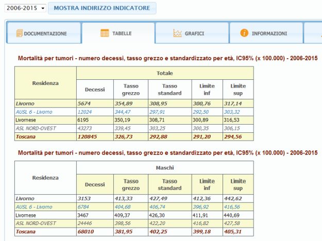Image resolution: width=322 pixels, height=241 pixels.
Task: Open the Informazioni tab
Action: pyautogui.click(x=269, y=33)
